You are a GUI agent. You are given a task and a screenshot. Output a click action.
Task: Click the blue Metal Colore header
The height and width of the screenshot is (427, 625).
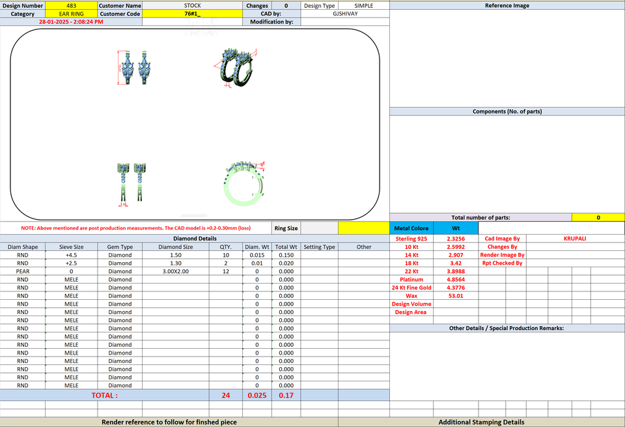[411, 228]
